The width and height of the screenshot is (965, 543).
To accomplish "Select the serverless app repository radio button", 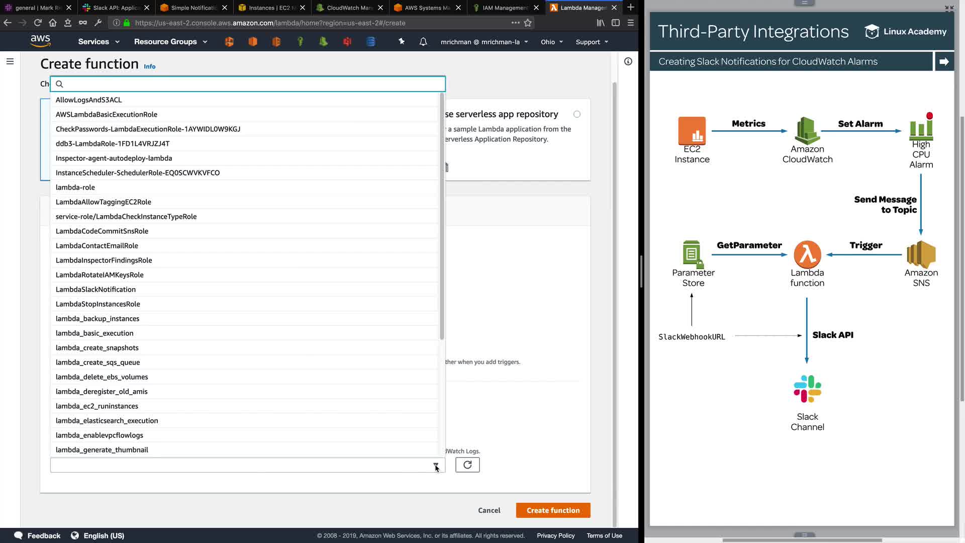I will [x=577, y=114].
